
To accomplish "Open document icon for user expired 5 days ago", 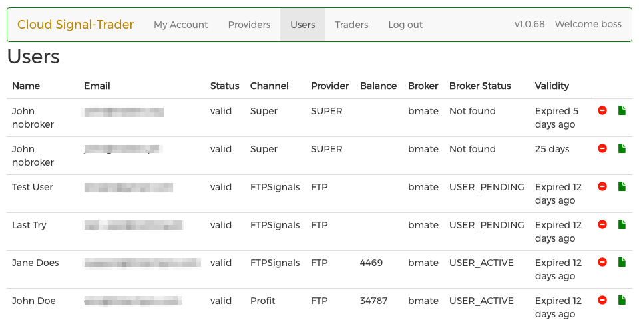I will [x=622, y=111].
